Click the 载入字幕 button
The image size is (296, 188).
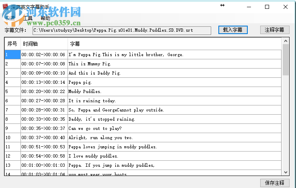[x=233, y=30]
